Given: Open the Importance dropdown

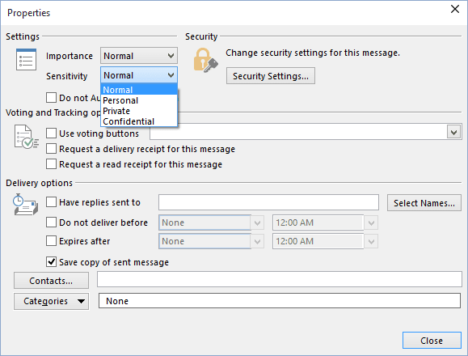Looking at the screenshot, I should [139, 56].
